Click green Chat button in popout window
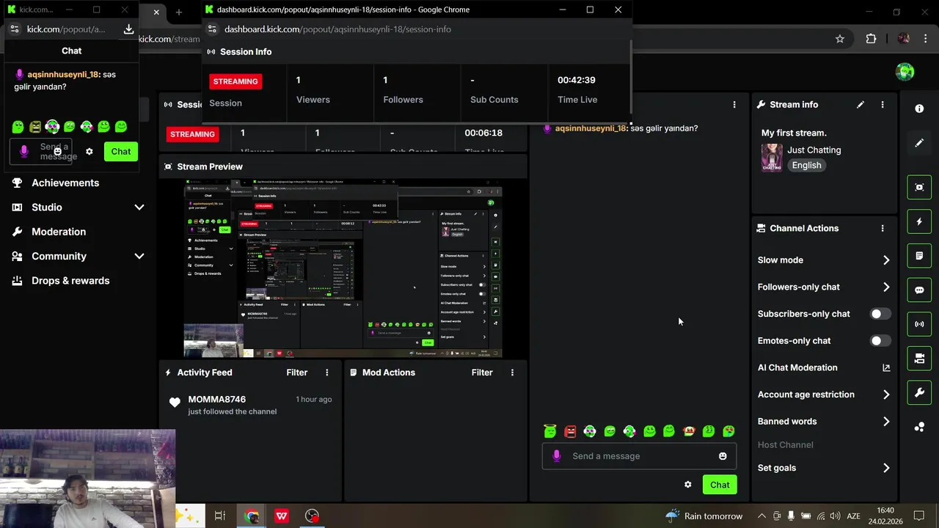The image size is (939, 528). coord(121,152)
